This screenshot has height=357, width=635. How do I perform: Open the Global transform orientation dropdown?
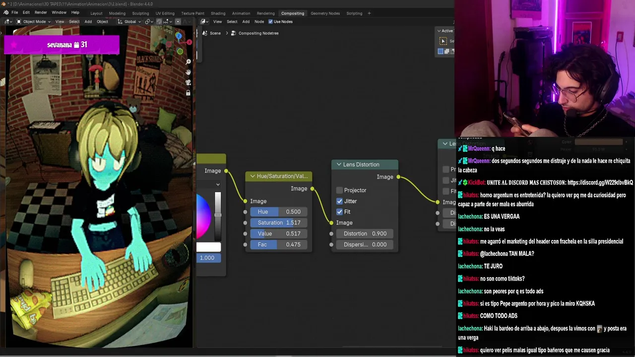coord(129,21)
